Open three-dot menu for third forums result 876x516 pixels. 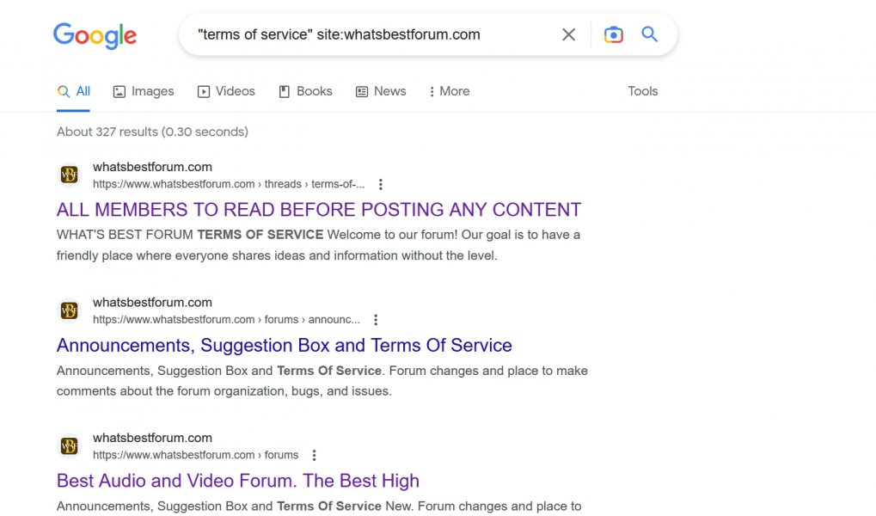point(314,455)
